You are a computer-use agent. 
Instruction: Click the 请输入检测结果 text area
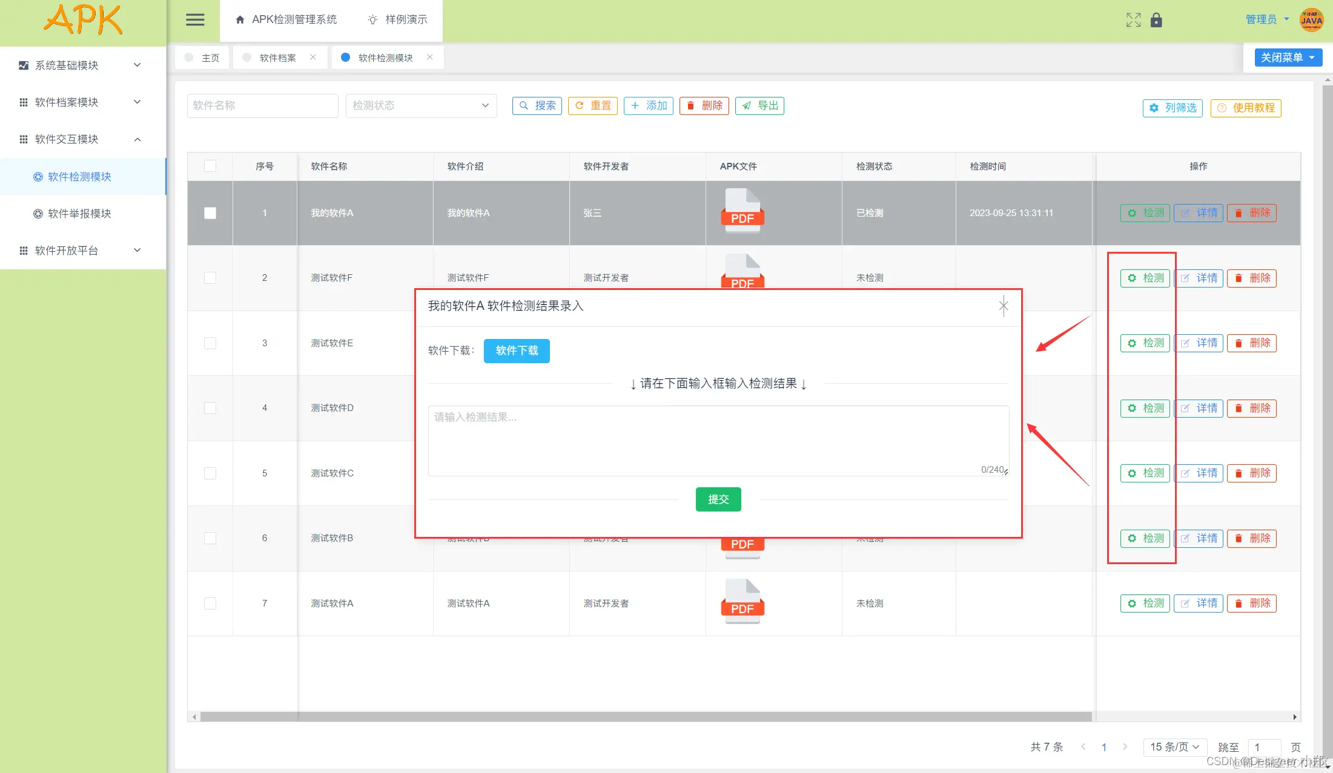718,441
